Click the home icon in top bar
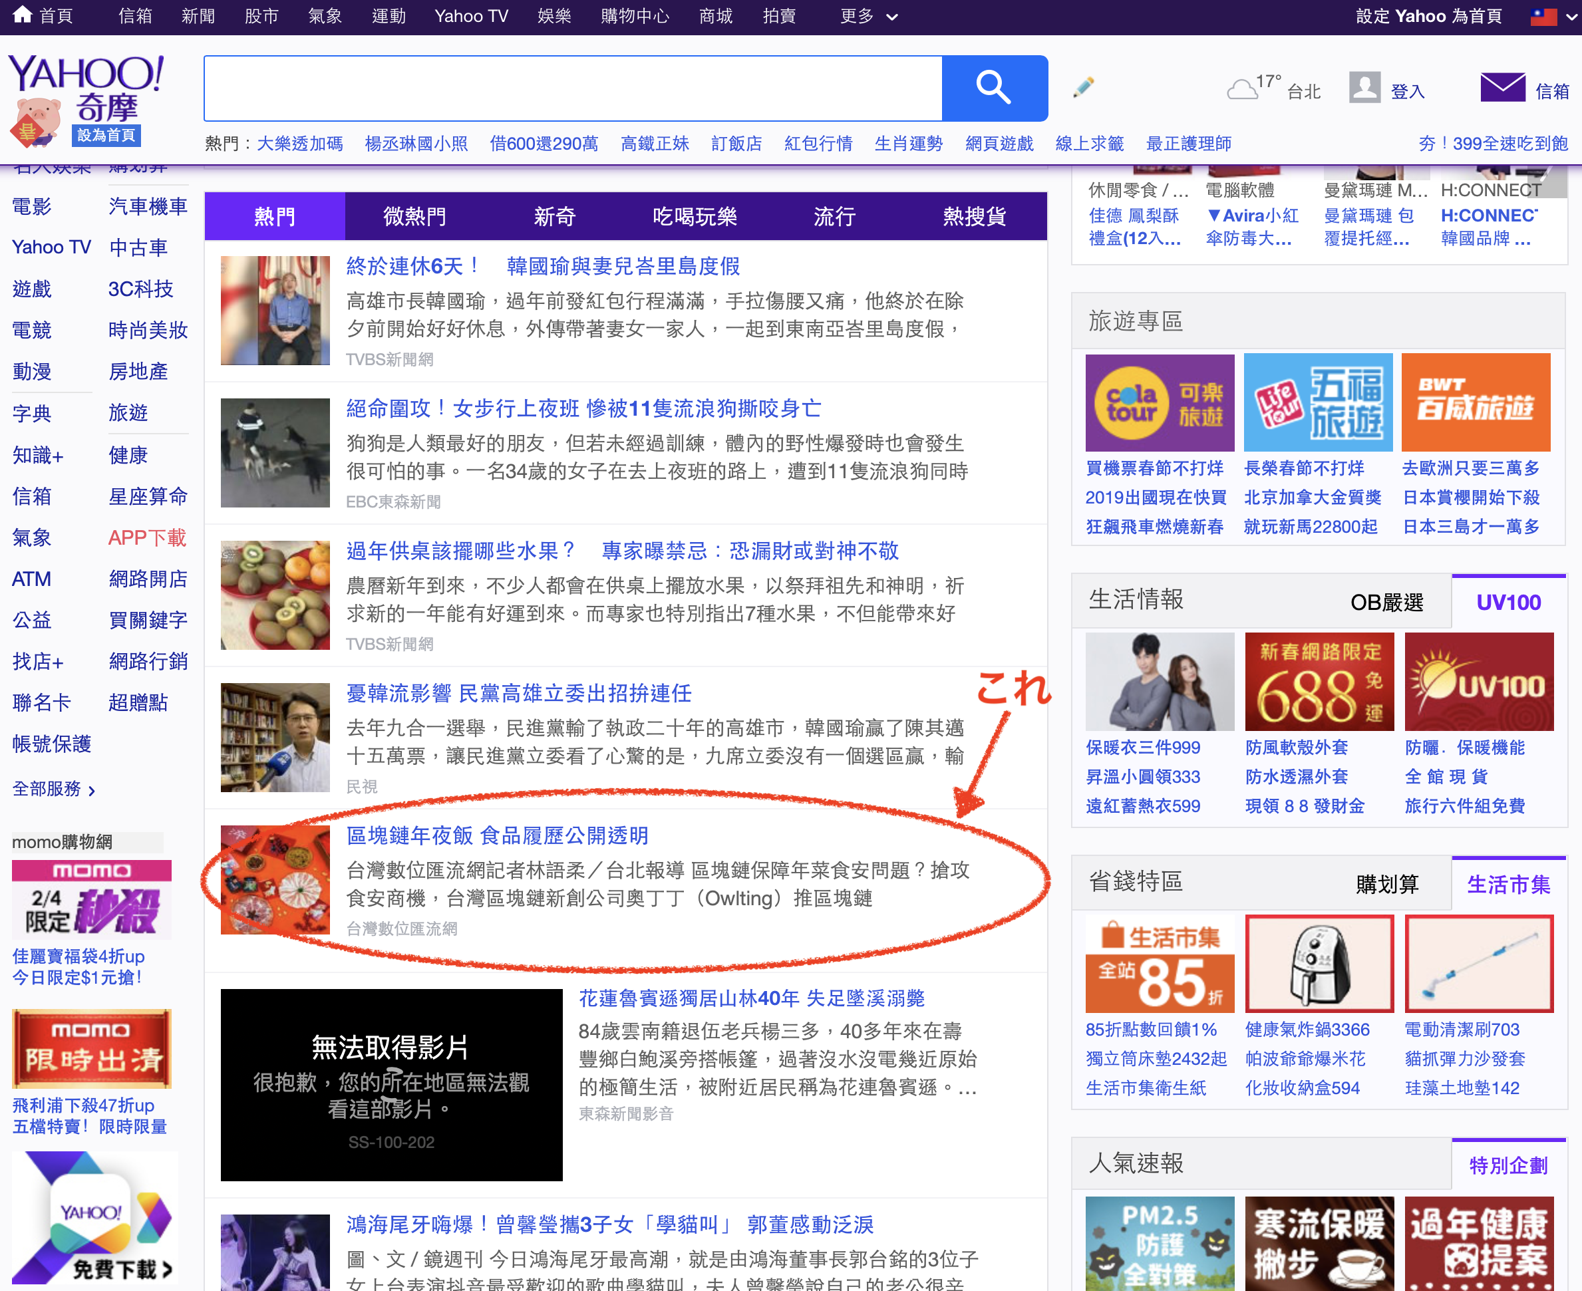Image resolution: width=1582 pixels, height=1291 pixels. click(x=23, y=15)
